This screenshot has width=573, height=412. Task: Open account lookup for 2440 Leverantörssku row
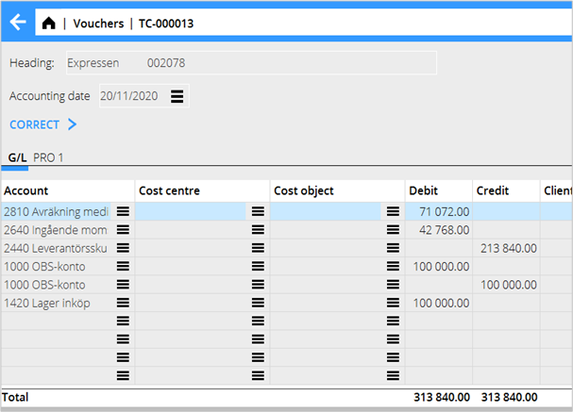click(x=123, y=248)
